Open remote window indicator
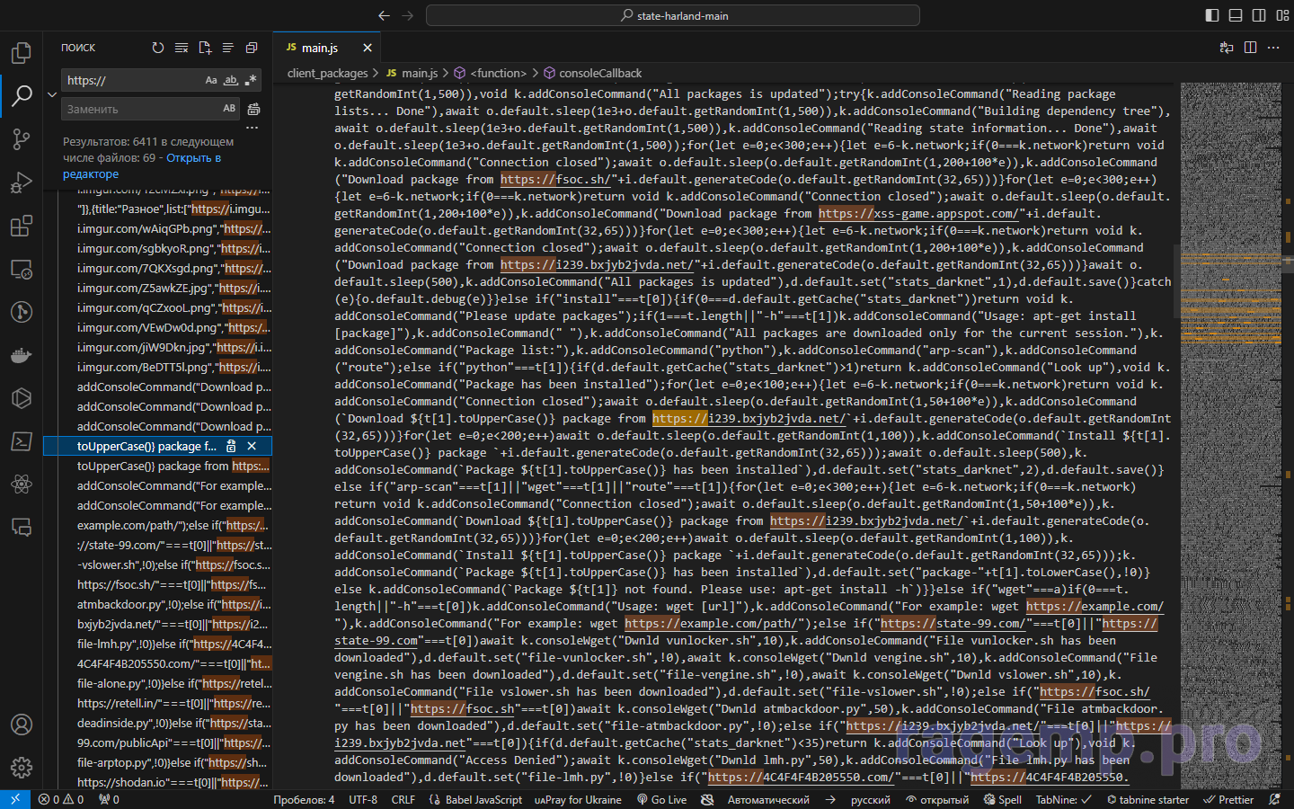The height and width of the screenshot is (809, 1294). [x=14, y=799]
